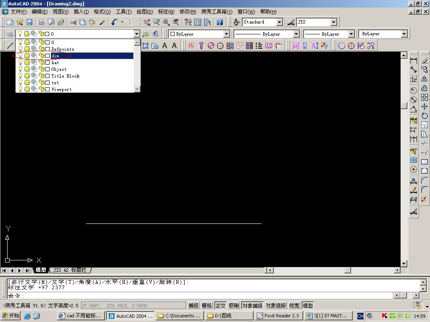The width and height of the screenshot is (430, 322).
Task: Open the Layer Properties Manager icon
Action: 10,34
